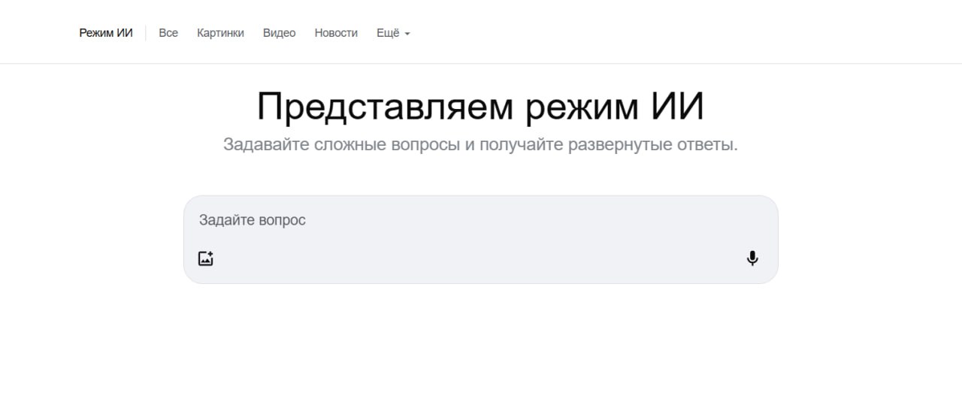Click the vertical divider after Режим ИИ
The width and height of the screenshot is (962, 405).
(146, 33)
